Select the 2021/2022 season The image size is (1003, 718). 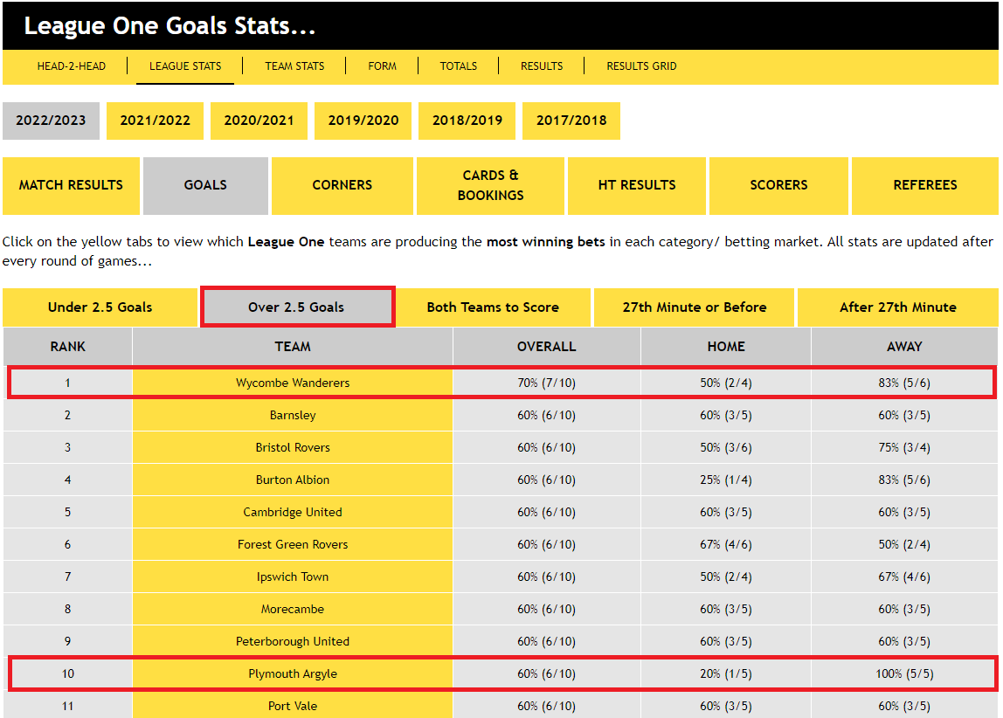click(155, 121)
